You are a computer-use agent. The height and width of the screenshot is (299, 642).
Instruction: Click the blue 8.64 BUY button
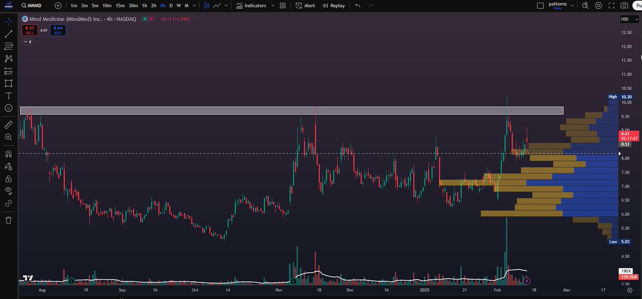(58, 30)
